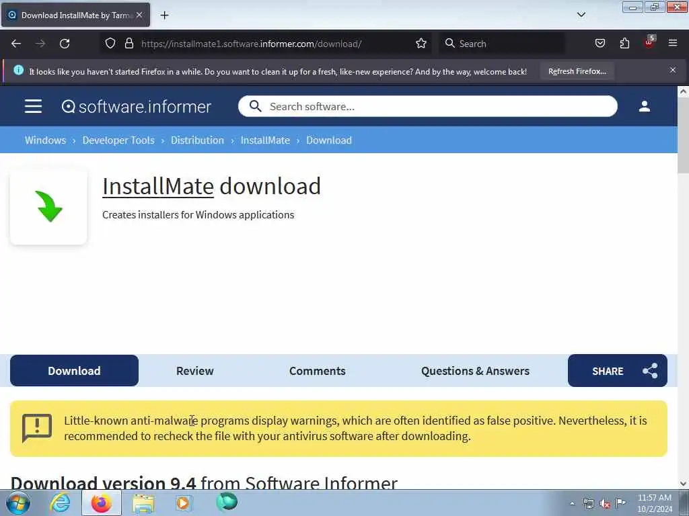689x516 pixels.
Task: Click the muted volume tray icon
Action: (605, 504)
